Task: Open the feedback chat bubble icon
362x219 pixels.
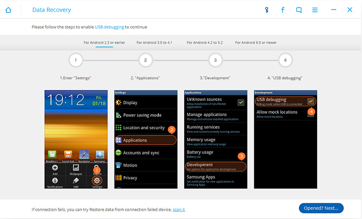Action: [x=299, y=10]
